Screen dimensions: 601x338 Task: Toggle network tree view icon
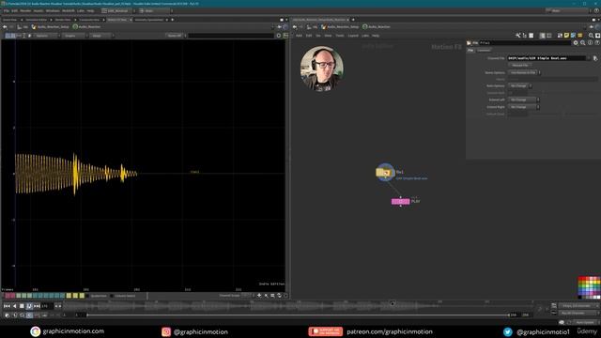click(x=524, y=36)
